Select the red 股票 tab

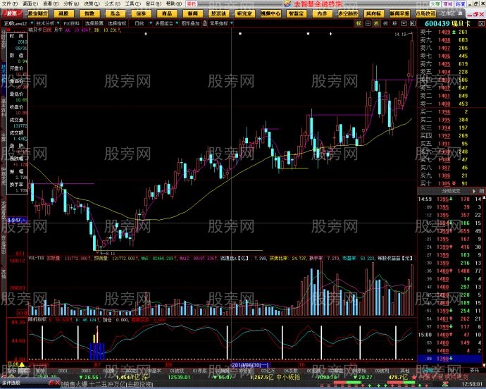[12, 13]
